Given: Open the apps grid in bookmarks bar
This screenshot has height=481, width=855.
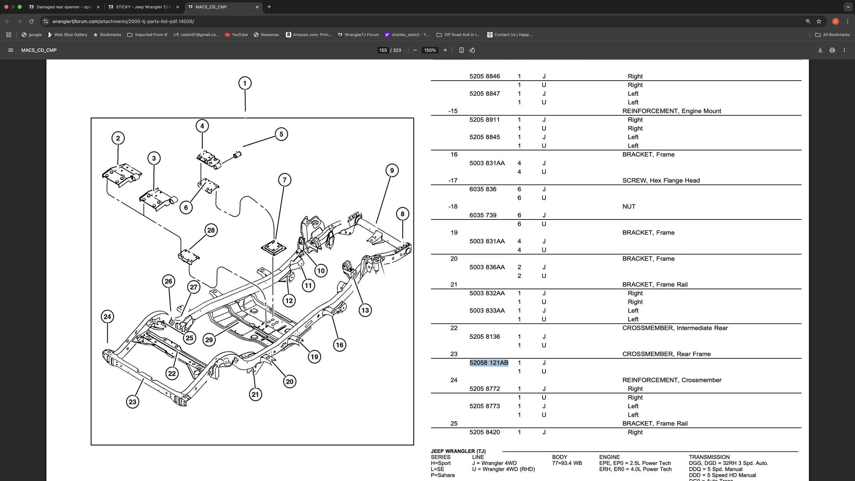Looking at the screenshot, I should point(9,35).
